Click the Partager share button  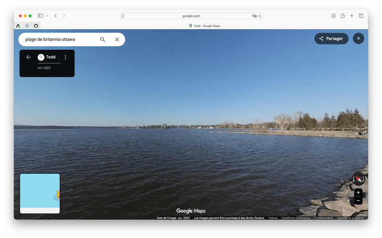(x=331, y=38)
